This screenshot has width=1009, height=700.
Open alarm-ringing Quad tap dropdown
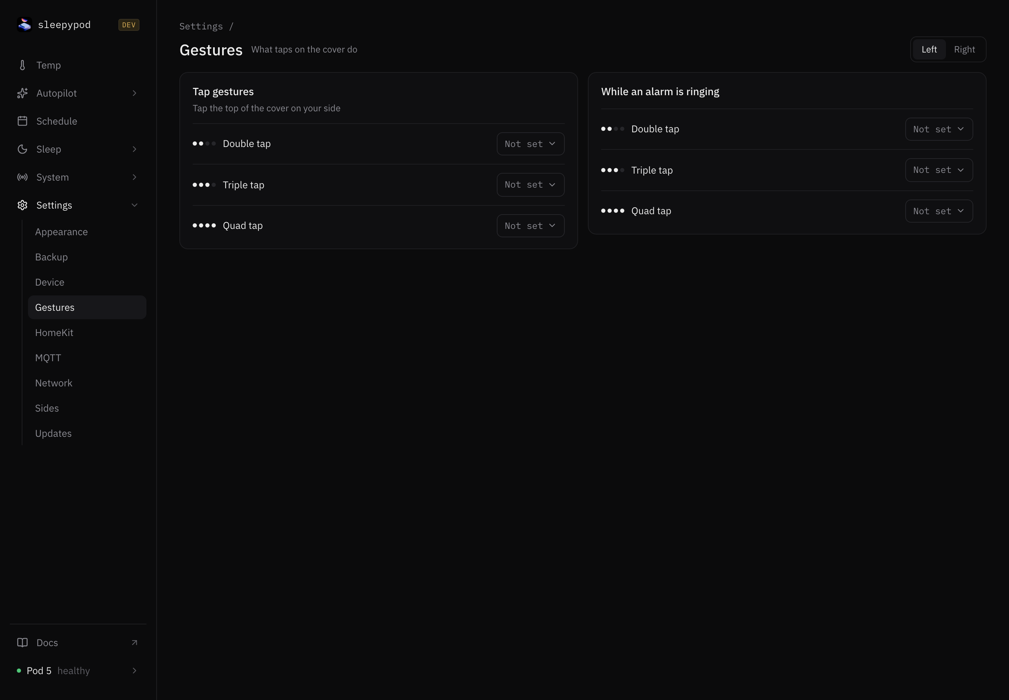(x=939, y=211)
